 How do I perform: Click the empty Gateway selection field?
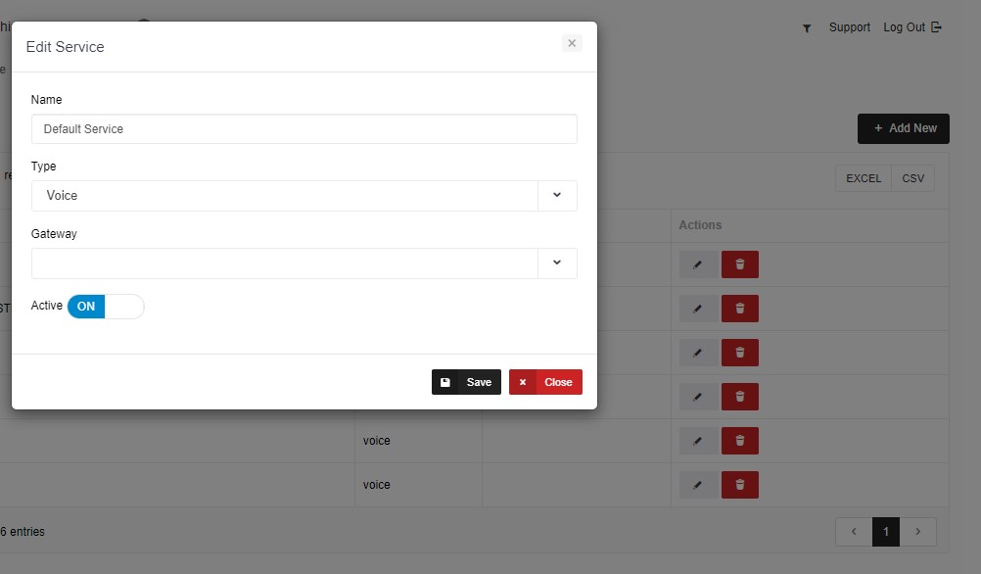point(284,263)
